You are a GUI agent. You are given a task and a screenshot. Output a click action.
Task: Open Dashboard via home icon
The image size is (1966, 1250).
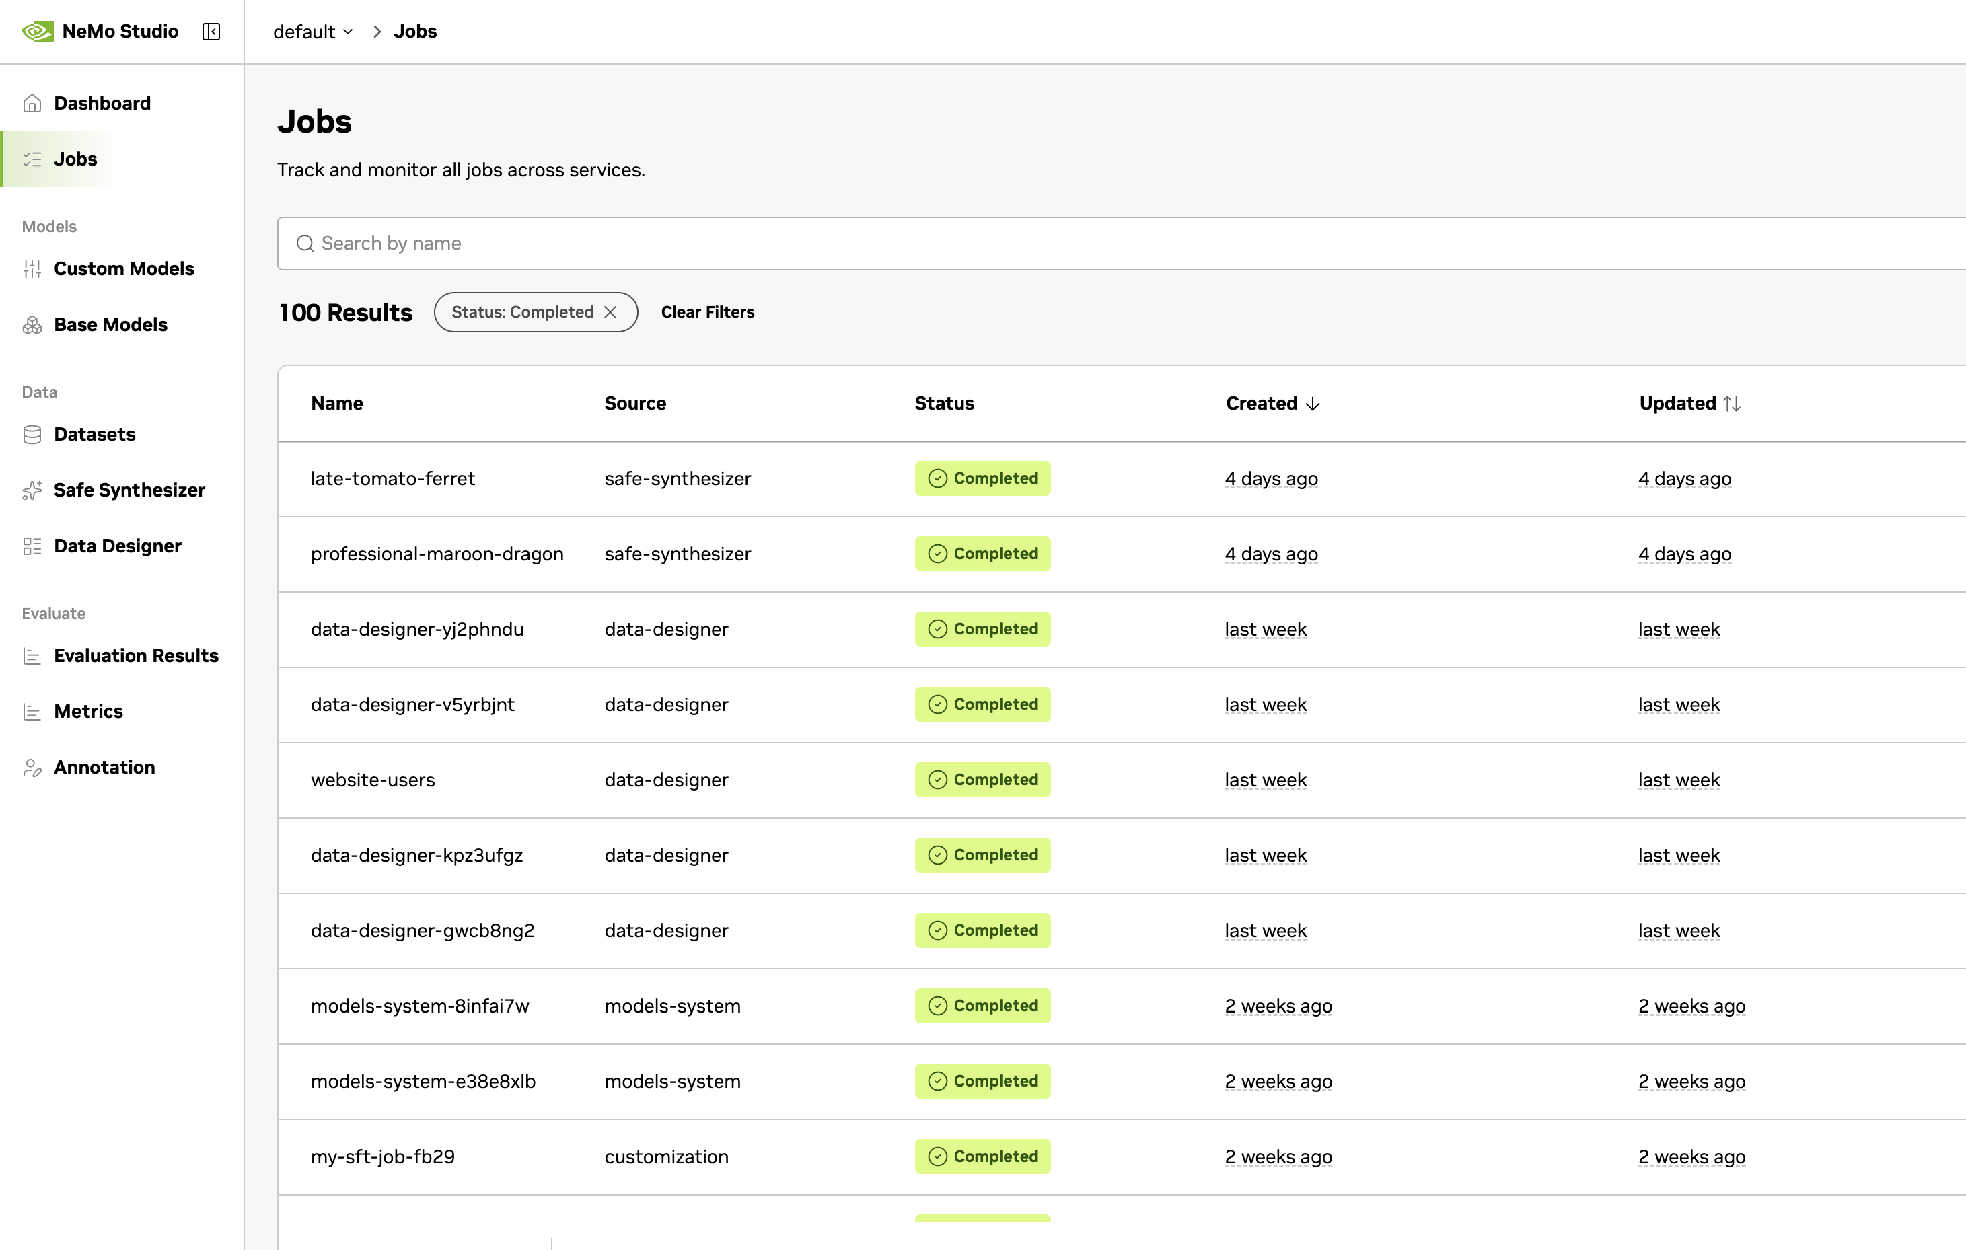pos(33,103)
